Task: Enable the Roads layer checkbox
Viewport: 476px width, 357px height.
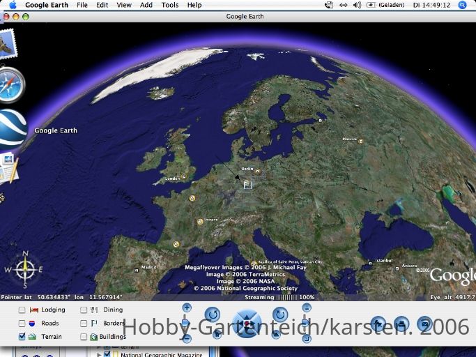Action: point(22,324)
